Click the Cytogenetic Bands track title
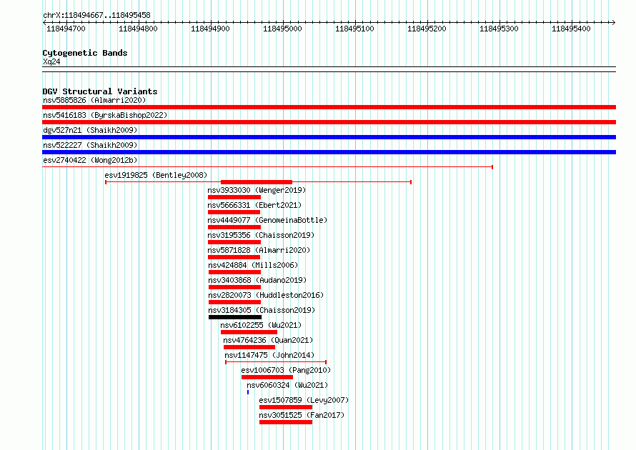 tap(85, 53)
